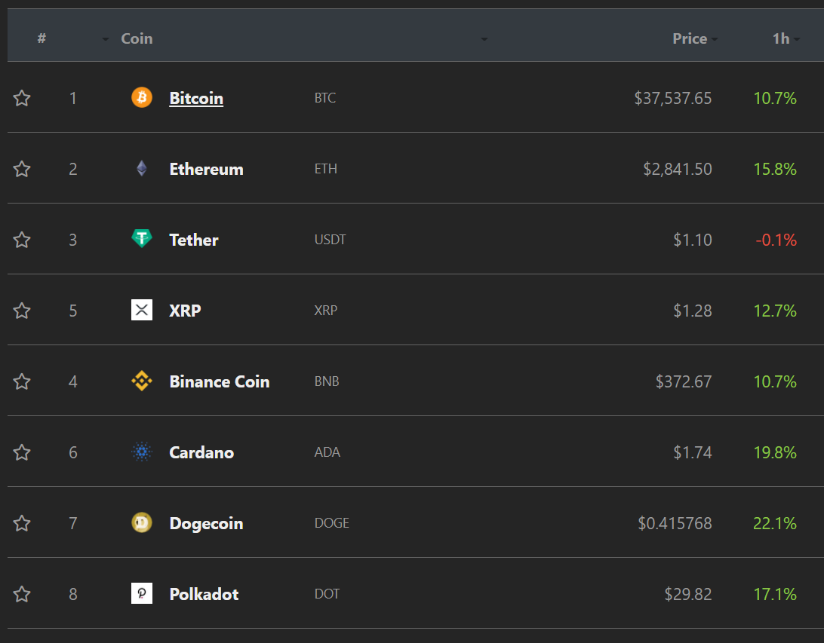
Task: Click the Ethereum diamond logo icon
Action: (142, 169)
